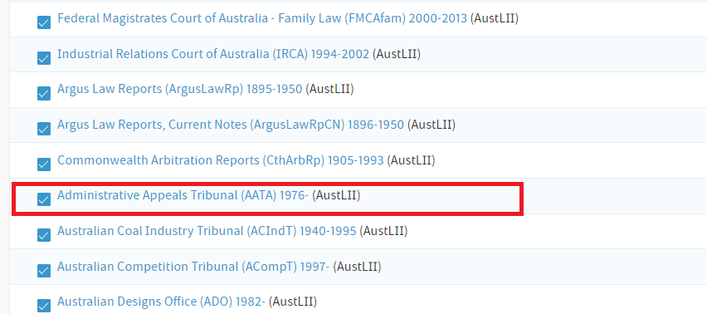Open Australian Designs Office (ADO) link

[x=162, y=302]
